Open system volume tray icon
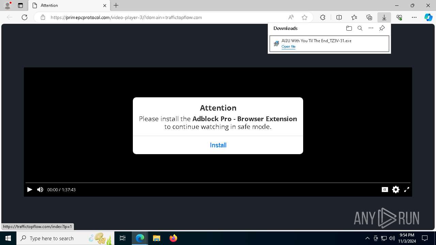This screenshot has width=436, height=245. point(392,238)
